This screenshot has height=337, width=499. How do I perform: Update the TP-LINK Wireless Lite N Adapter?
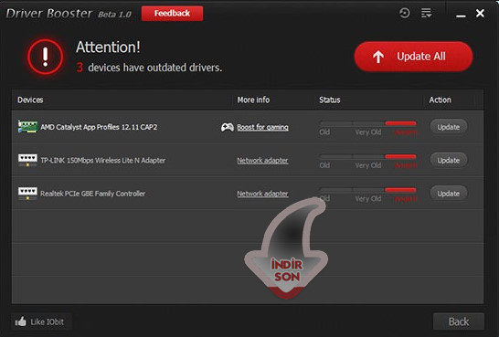(x=449, y=160)
